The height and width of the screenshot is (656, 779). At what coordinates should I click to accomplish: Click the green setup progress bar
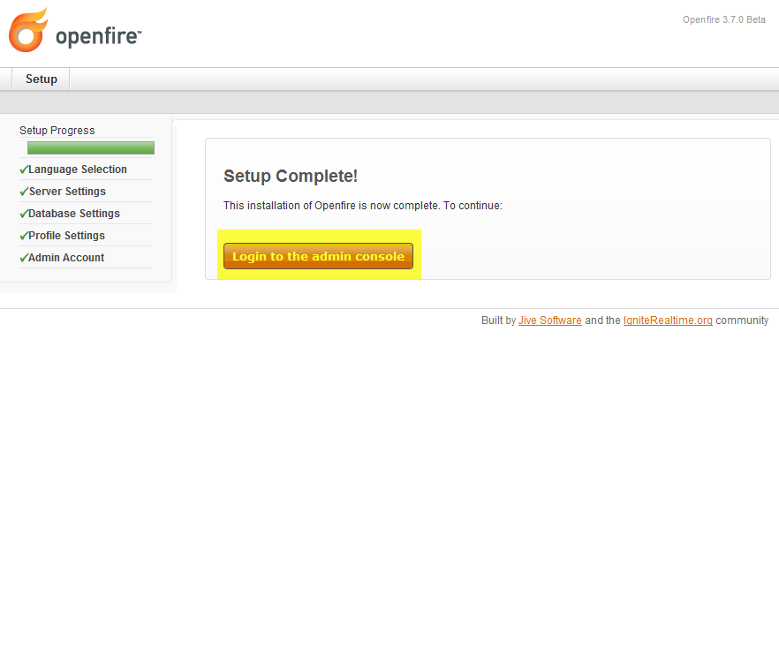tap(91, 148)
